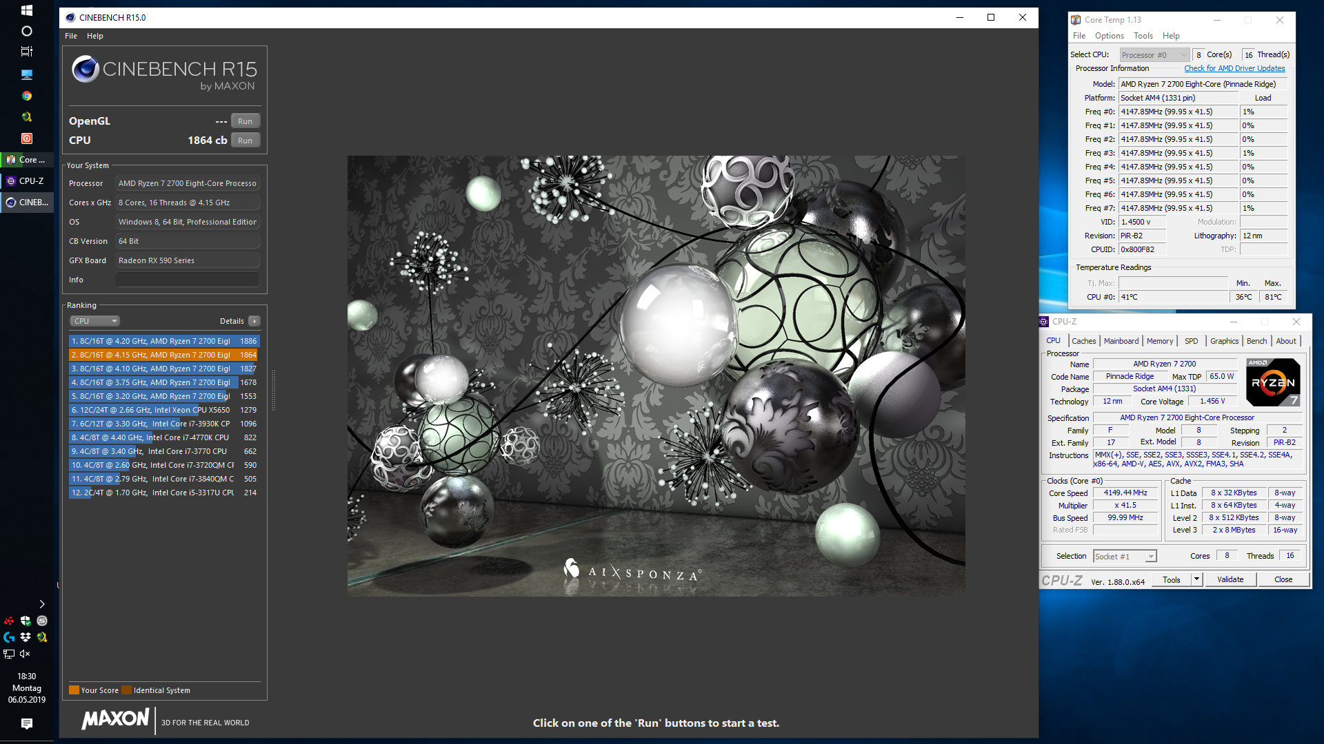Run the Cinebench CPU test
The width and height of the screenshot is (1324, 744).
245,141
